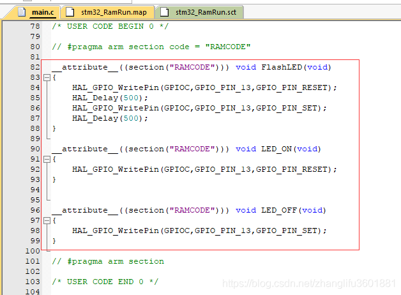401x295 pixels.
Task: Click the 'USER CODE END 0' comment
Action: tap(105, 282)
